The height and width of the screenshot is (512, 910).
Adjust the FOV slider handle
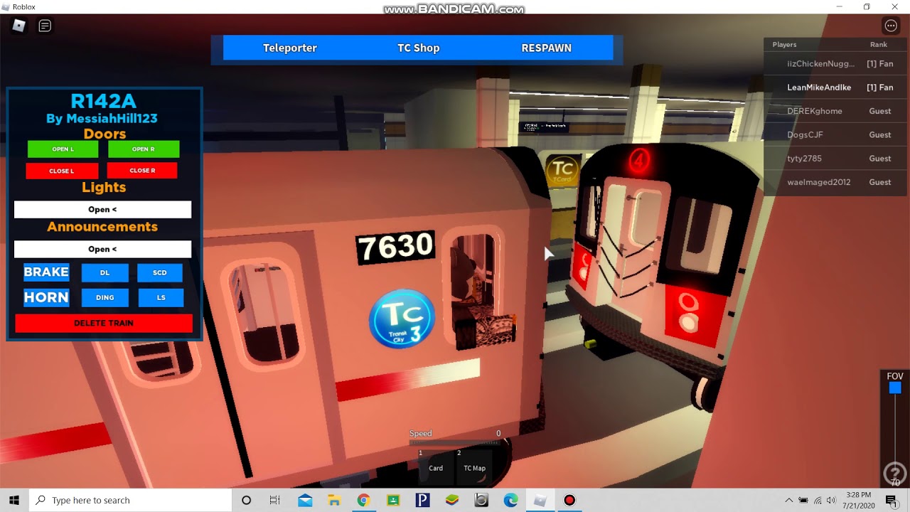[895, 388]
